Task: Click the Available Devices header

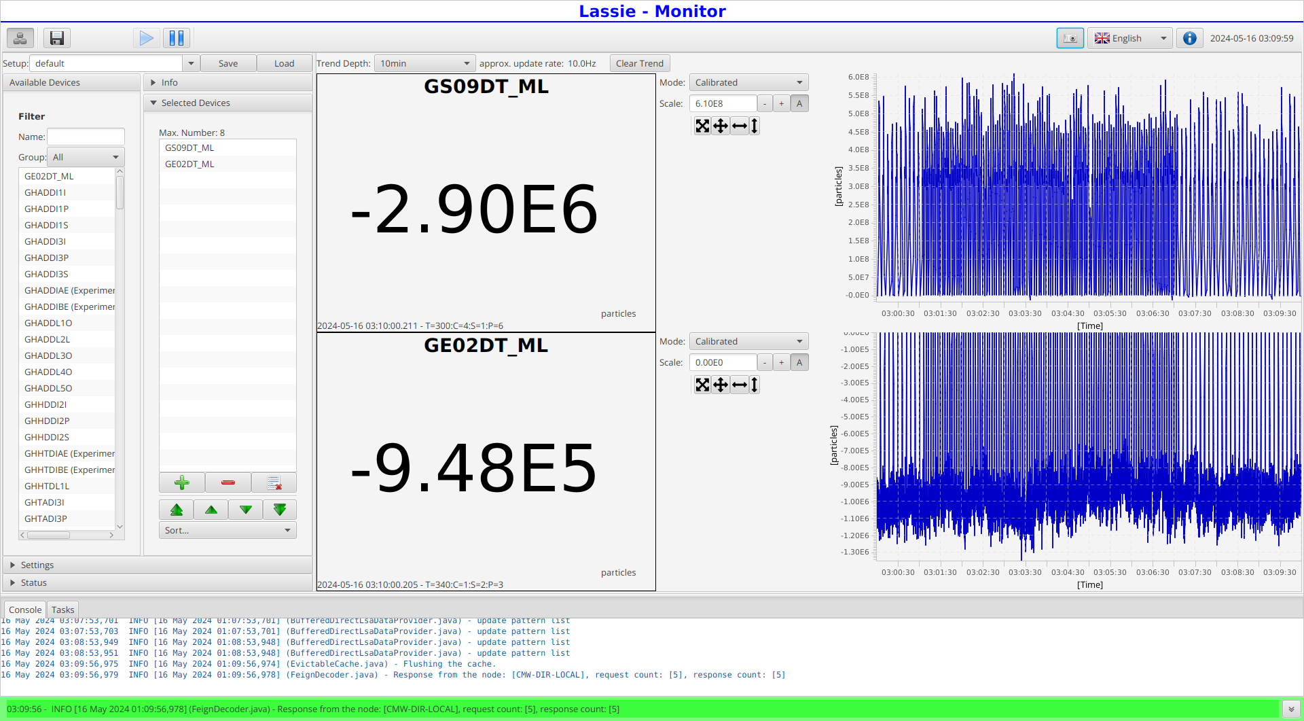Action: coord(71,82)
